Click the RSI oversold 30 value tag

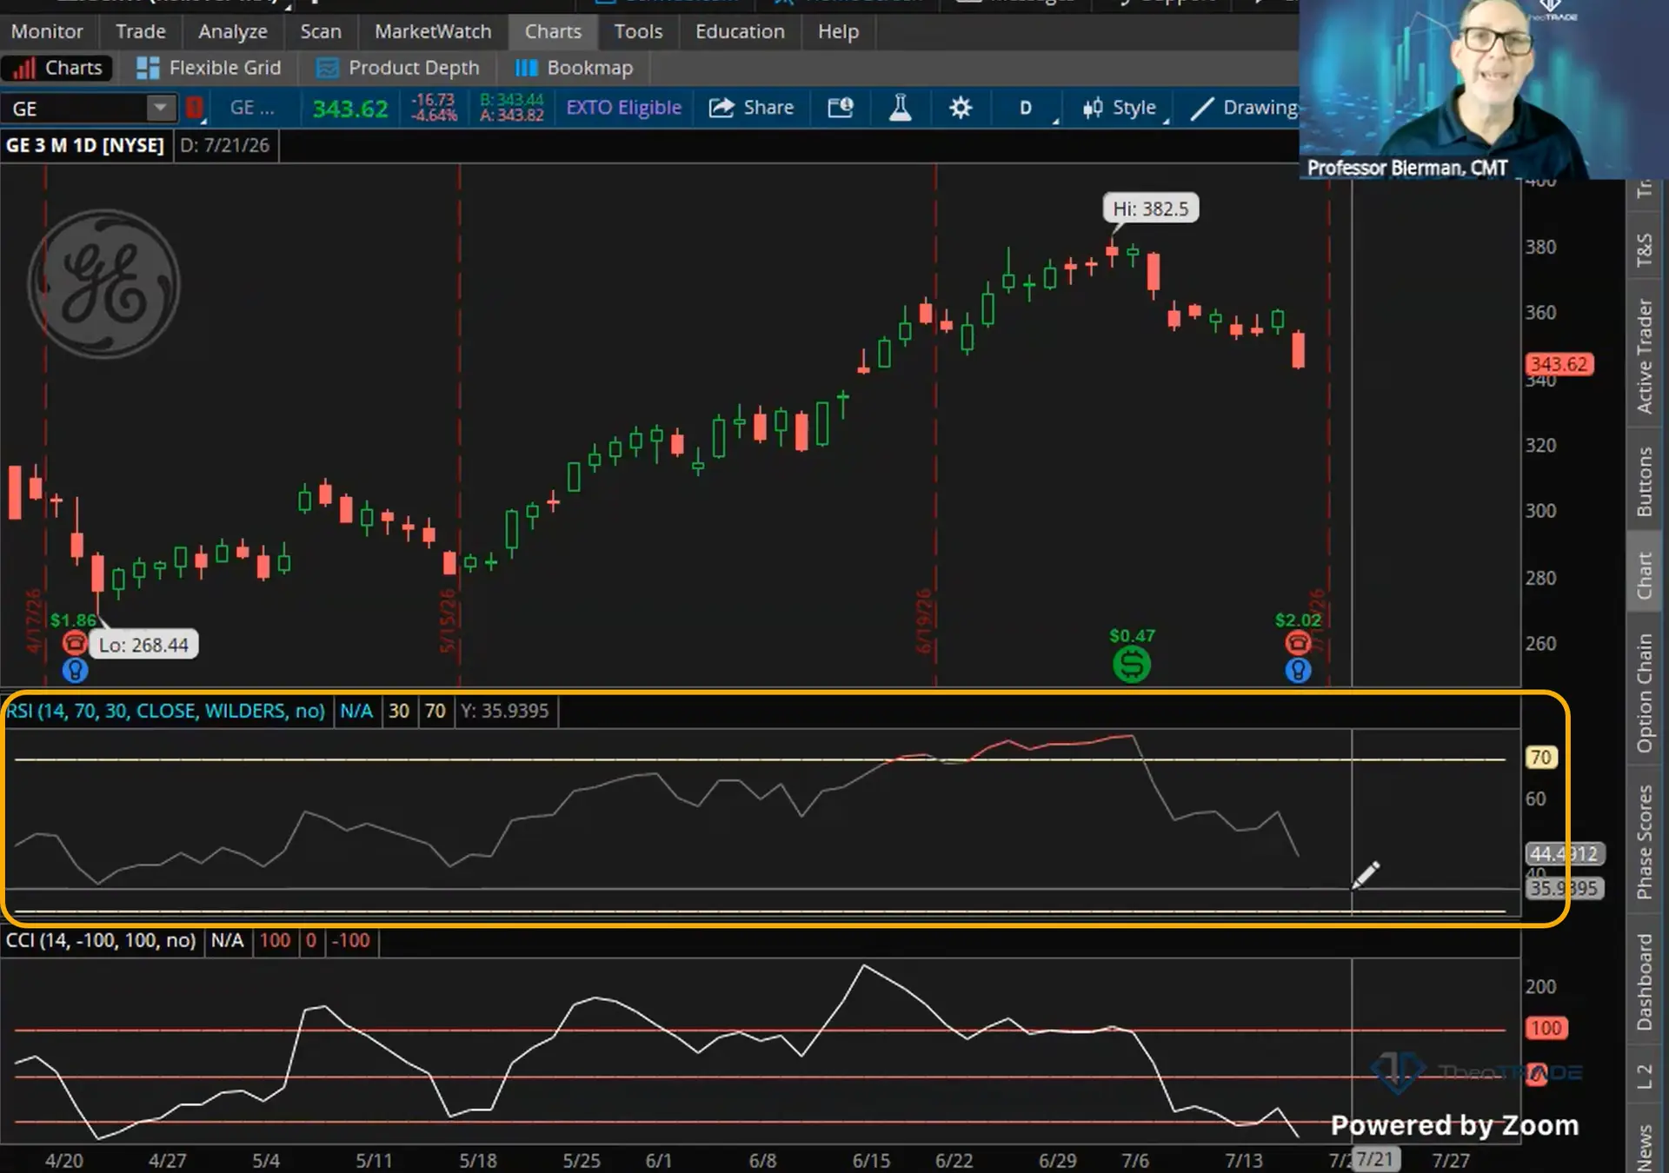[398, 711]
